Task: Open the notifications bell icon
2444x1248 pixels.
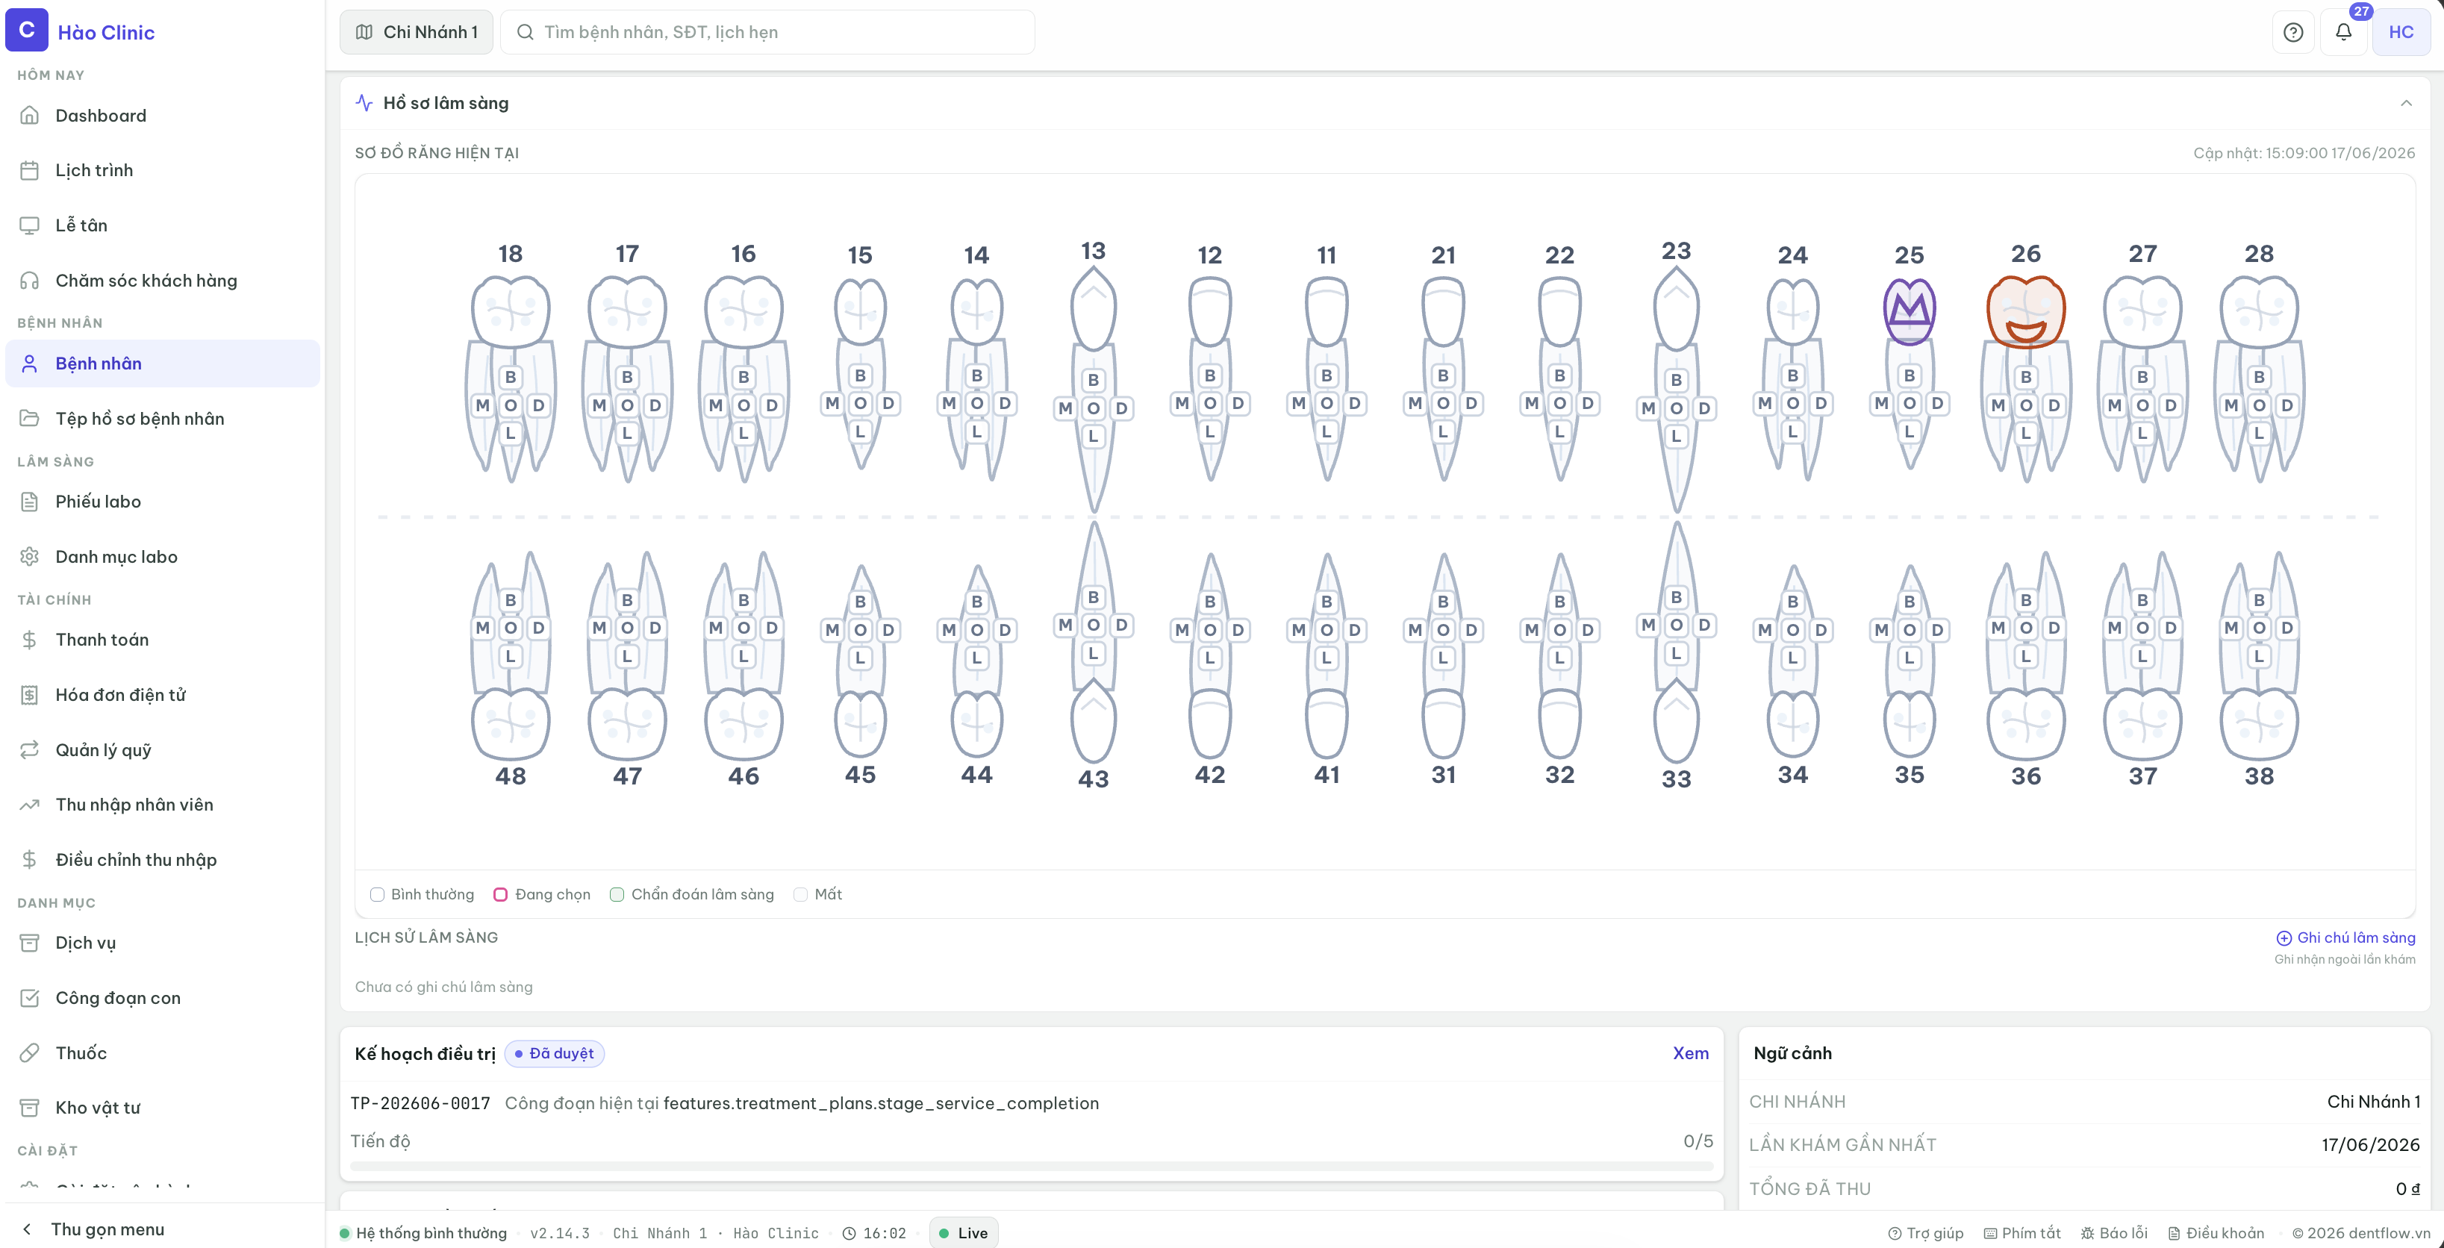Action: [2342, 32]
